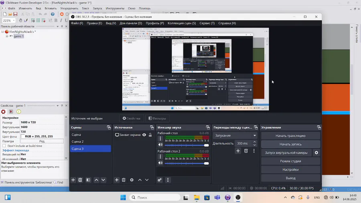Add transition with plus icon

click(x=238, y=151)
